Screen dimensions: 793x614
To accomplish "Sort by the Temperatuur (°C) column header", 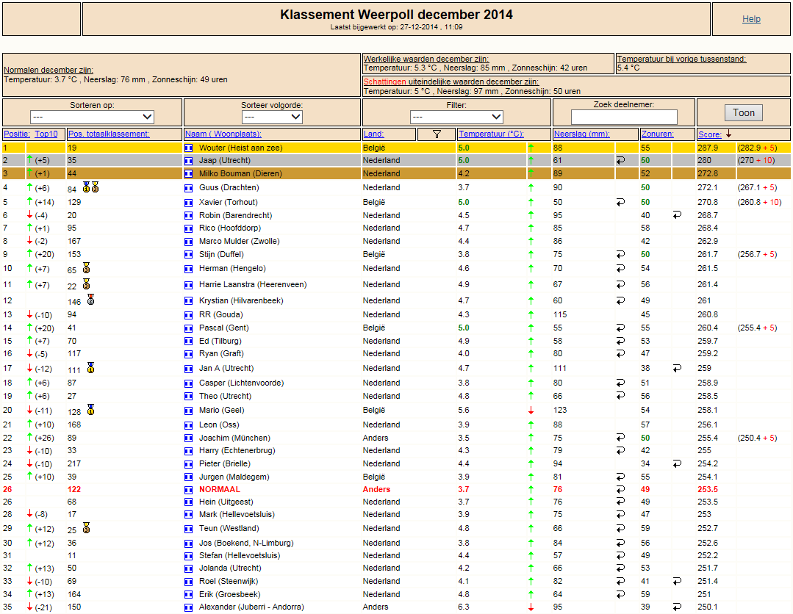I will 491,134.
